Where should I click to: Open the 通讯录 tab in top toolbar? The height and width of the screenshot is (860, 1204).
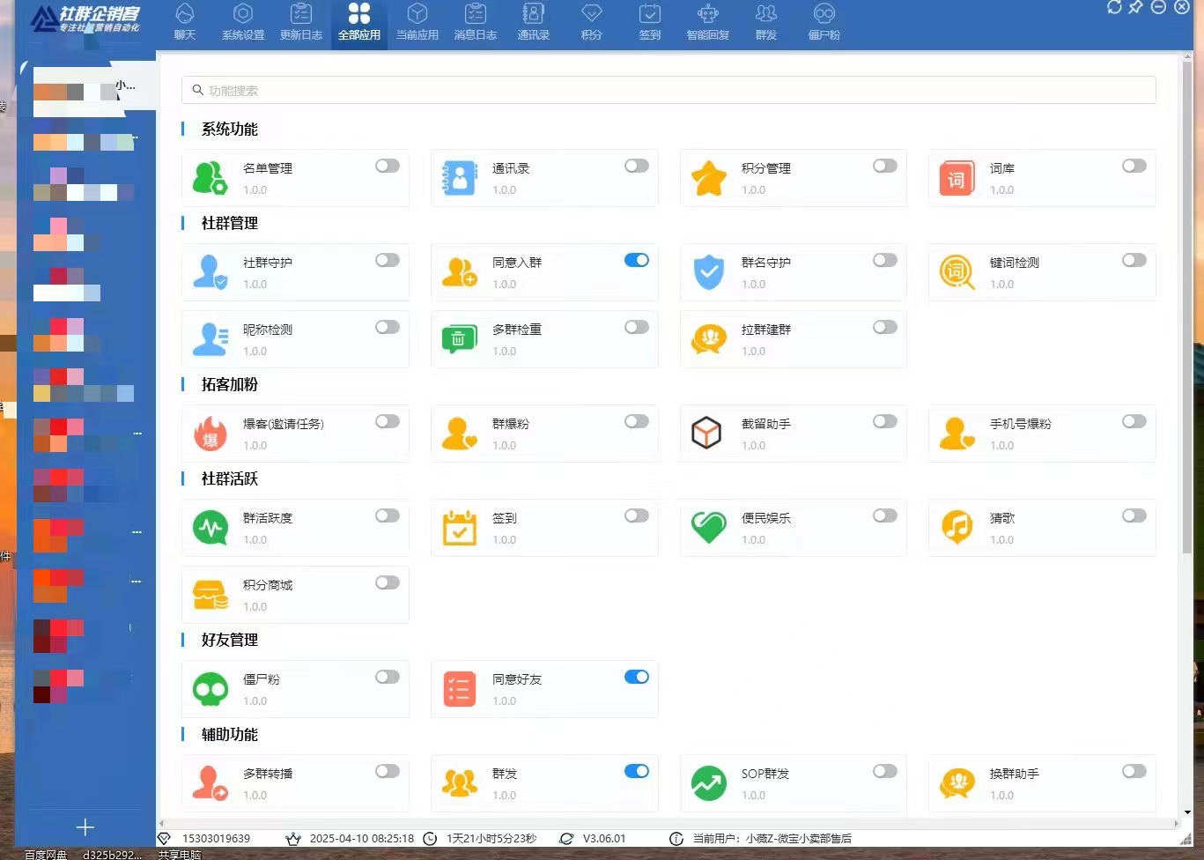coord(534,23)
